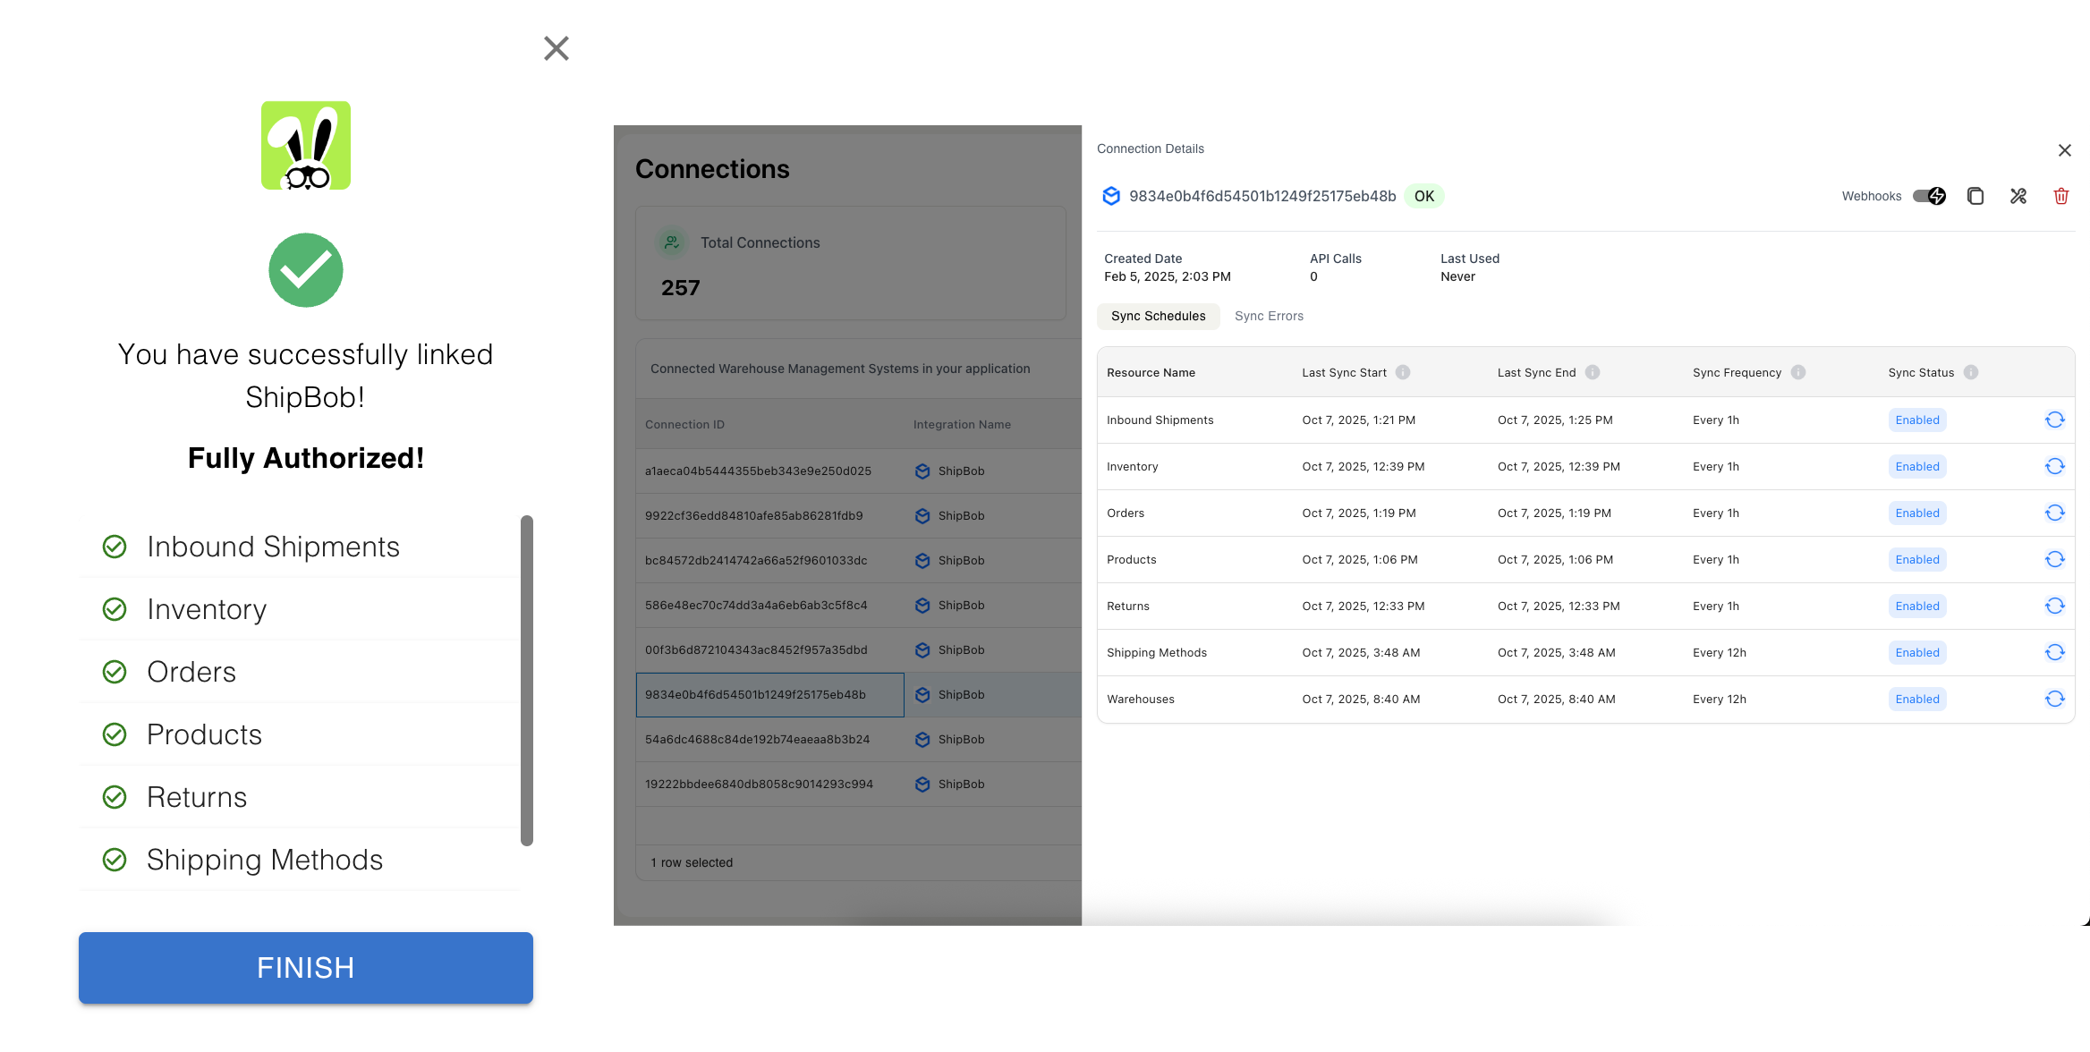
Task: Switch to the Sync Errors tab
Action: pyautogui.click(x=1269, y=316)
